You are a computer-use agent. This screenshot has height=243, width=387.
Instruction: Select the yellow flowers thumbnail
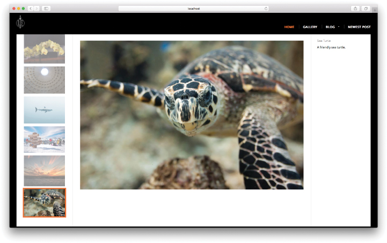[x=44, y=48]
